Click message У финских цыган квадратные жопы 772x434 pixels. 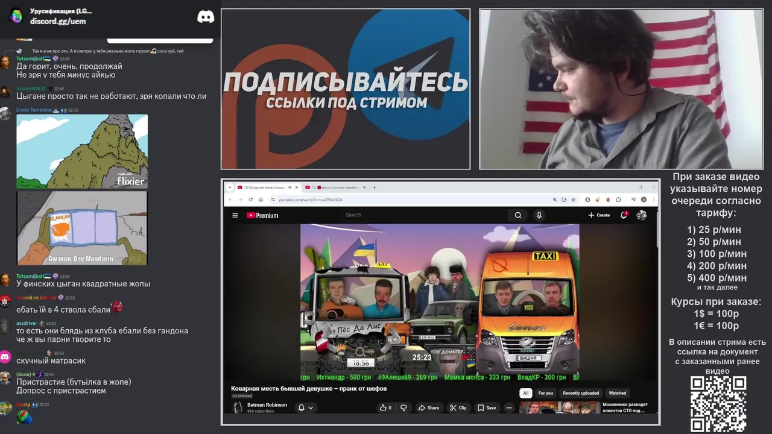tap(83, 284)
